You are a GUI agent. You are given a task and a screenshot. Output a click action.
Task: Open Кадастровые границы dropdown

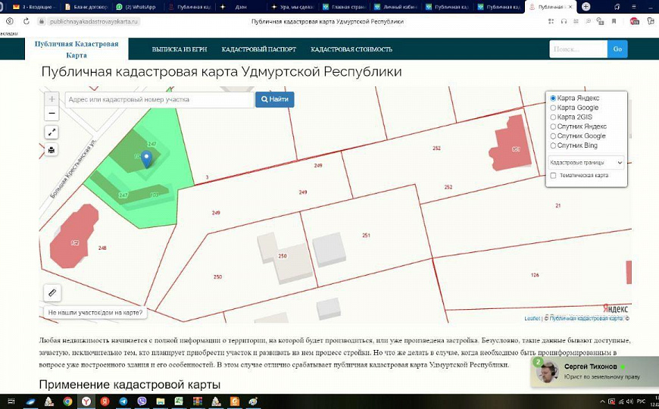[586, 162]
